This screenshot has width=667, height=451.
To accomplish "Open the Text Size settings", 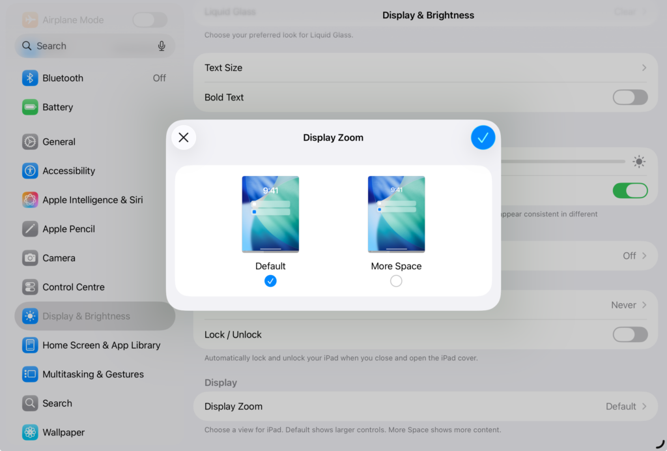I will (423, 67).
